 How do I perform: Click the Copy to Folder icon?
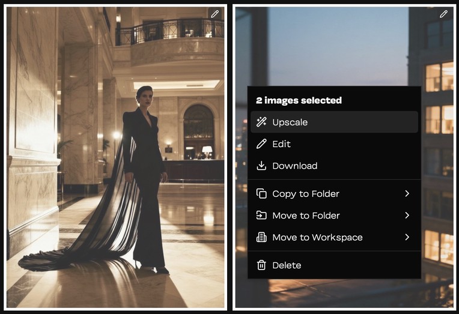pyautogui.click(x=261, y=194)
